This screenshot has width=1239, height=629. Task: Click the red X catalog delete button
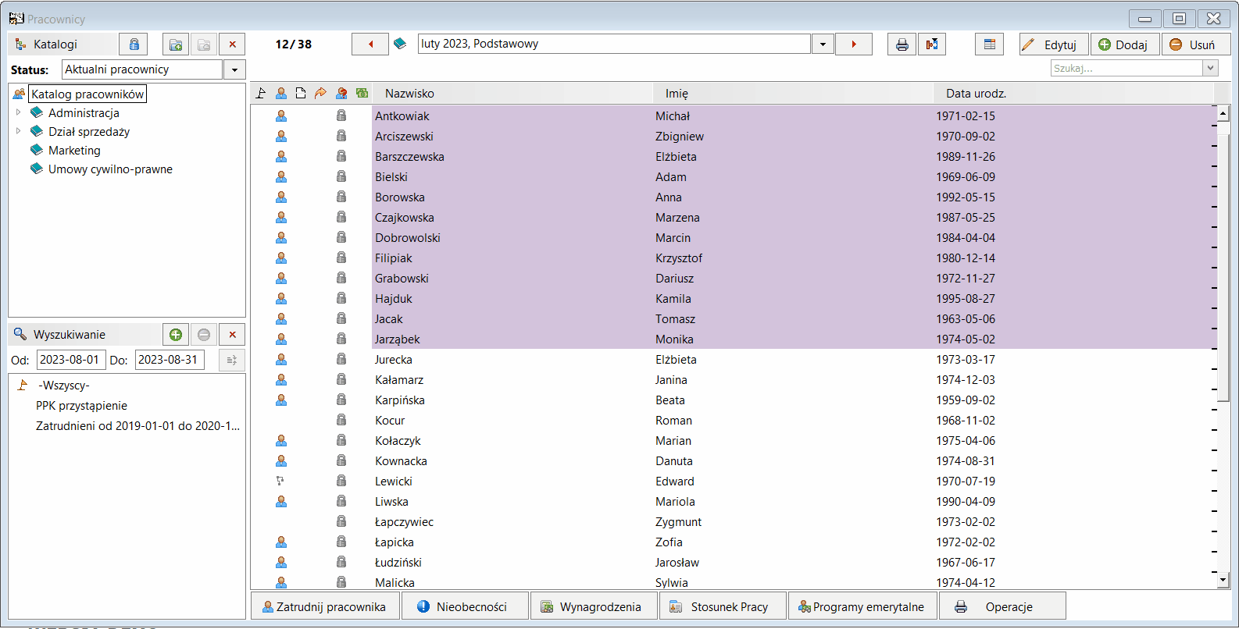[232, 44]
